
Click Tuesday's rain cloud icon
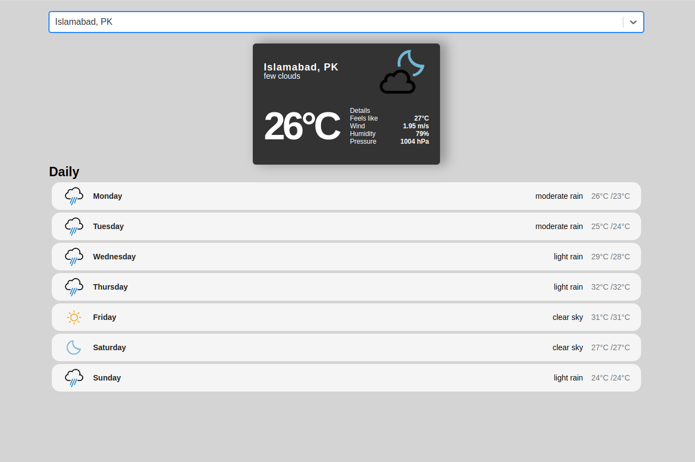(x=74, y=226)
